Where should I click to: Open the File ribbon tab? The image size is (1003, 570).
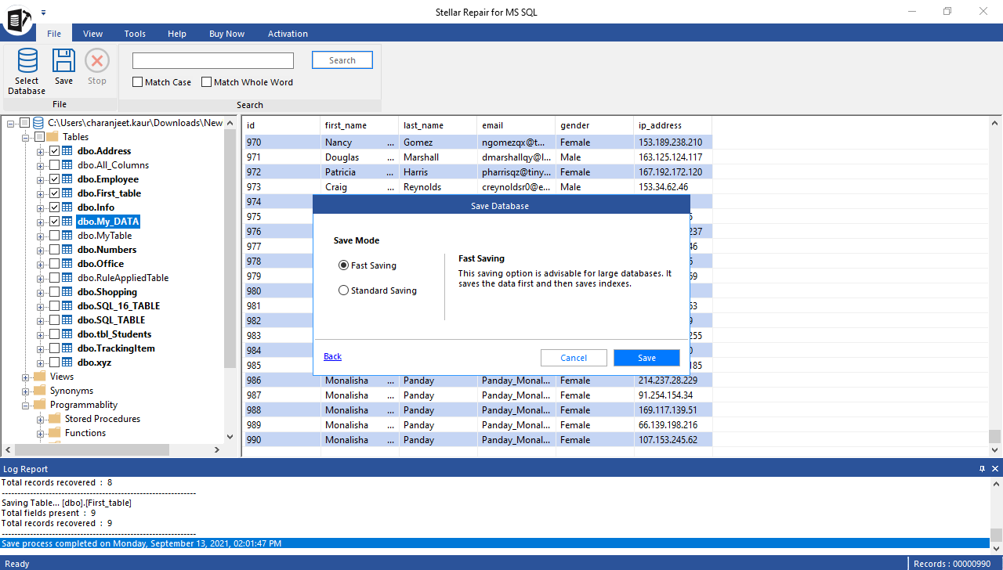tap(54, 34)
